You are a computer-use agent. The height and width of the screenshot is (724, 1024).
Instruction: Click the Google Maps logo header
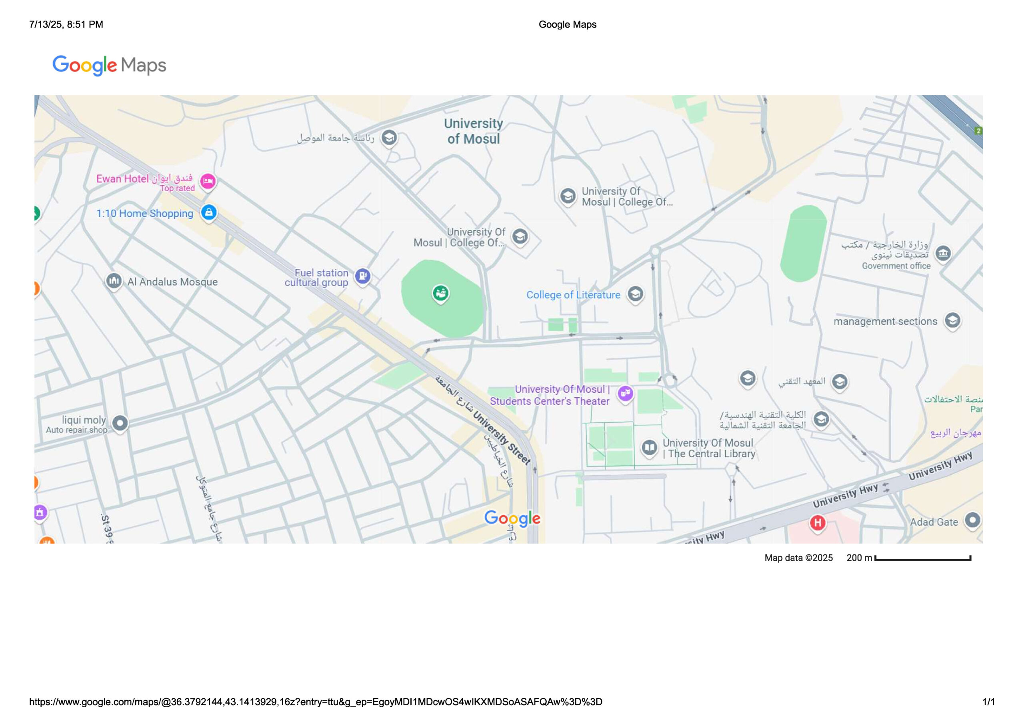coord(109,66)
